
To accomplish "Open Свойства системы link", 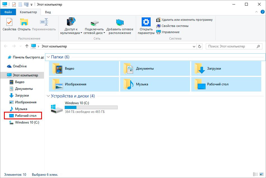I will pos(172,26).
